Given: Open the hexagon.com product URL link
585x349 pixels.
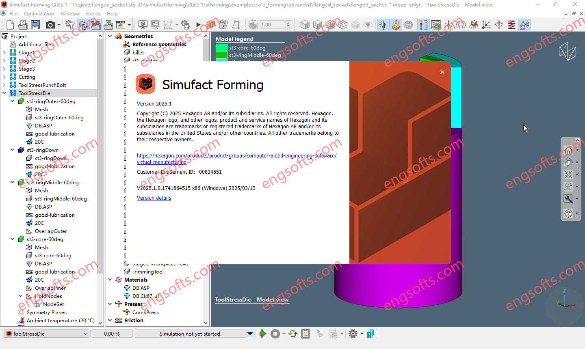Looking at the screenshot, I should point(237,159).
